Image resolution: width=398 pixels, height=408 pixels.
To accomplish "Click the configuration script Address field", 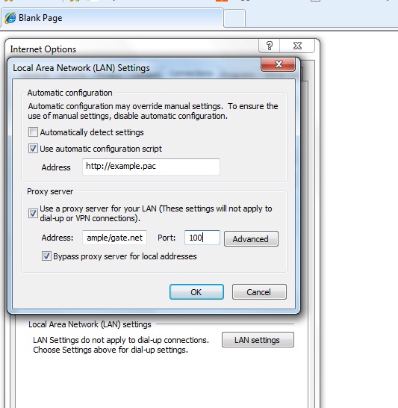I will click(x=151, y=167).
